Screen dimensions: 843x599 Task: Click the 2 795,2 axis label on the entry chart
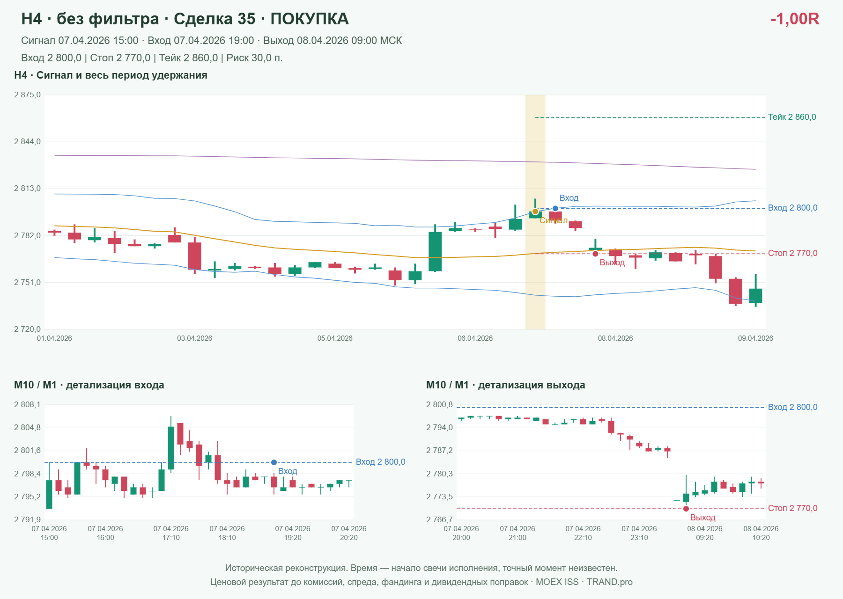click(27, 497)
